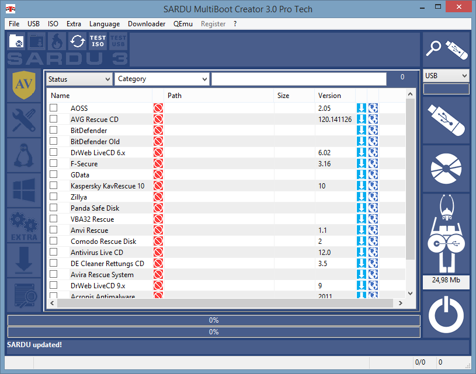
Task: Sort by the Size column header
Action: pyautogui.click(x=294, y=96)
